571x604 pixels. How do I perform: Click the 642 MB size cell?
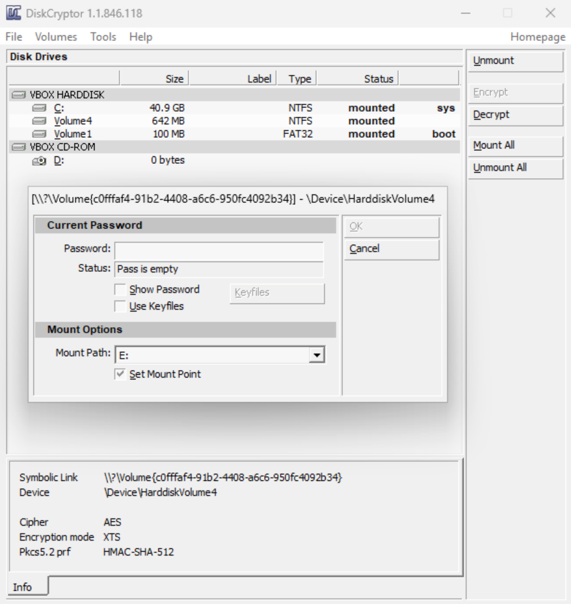(168, 121)
